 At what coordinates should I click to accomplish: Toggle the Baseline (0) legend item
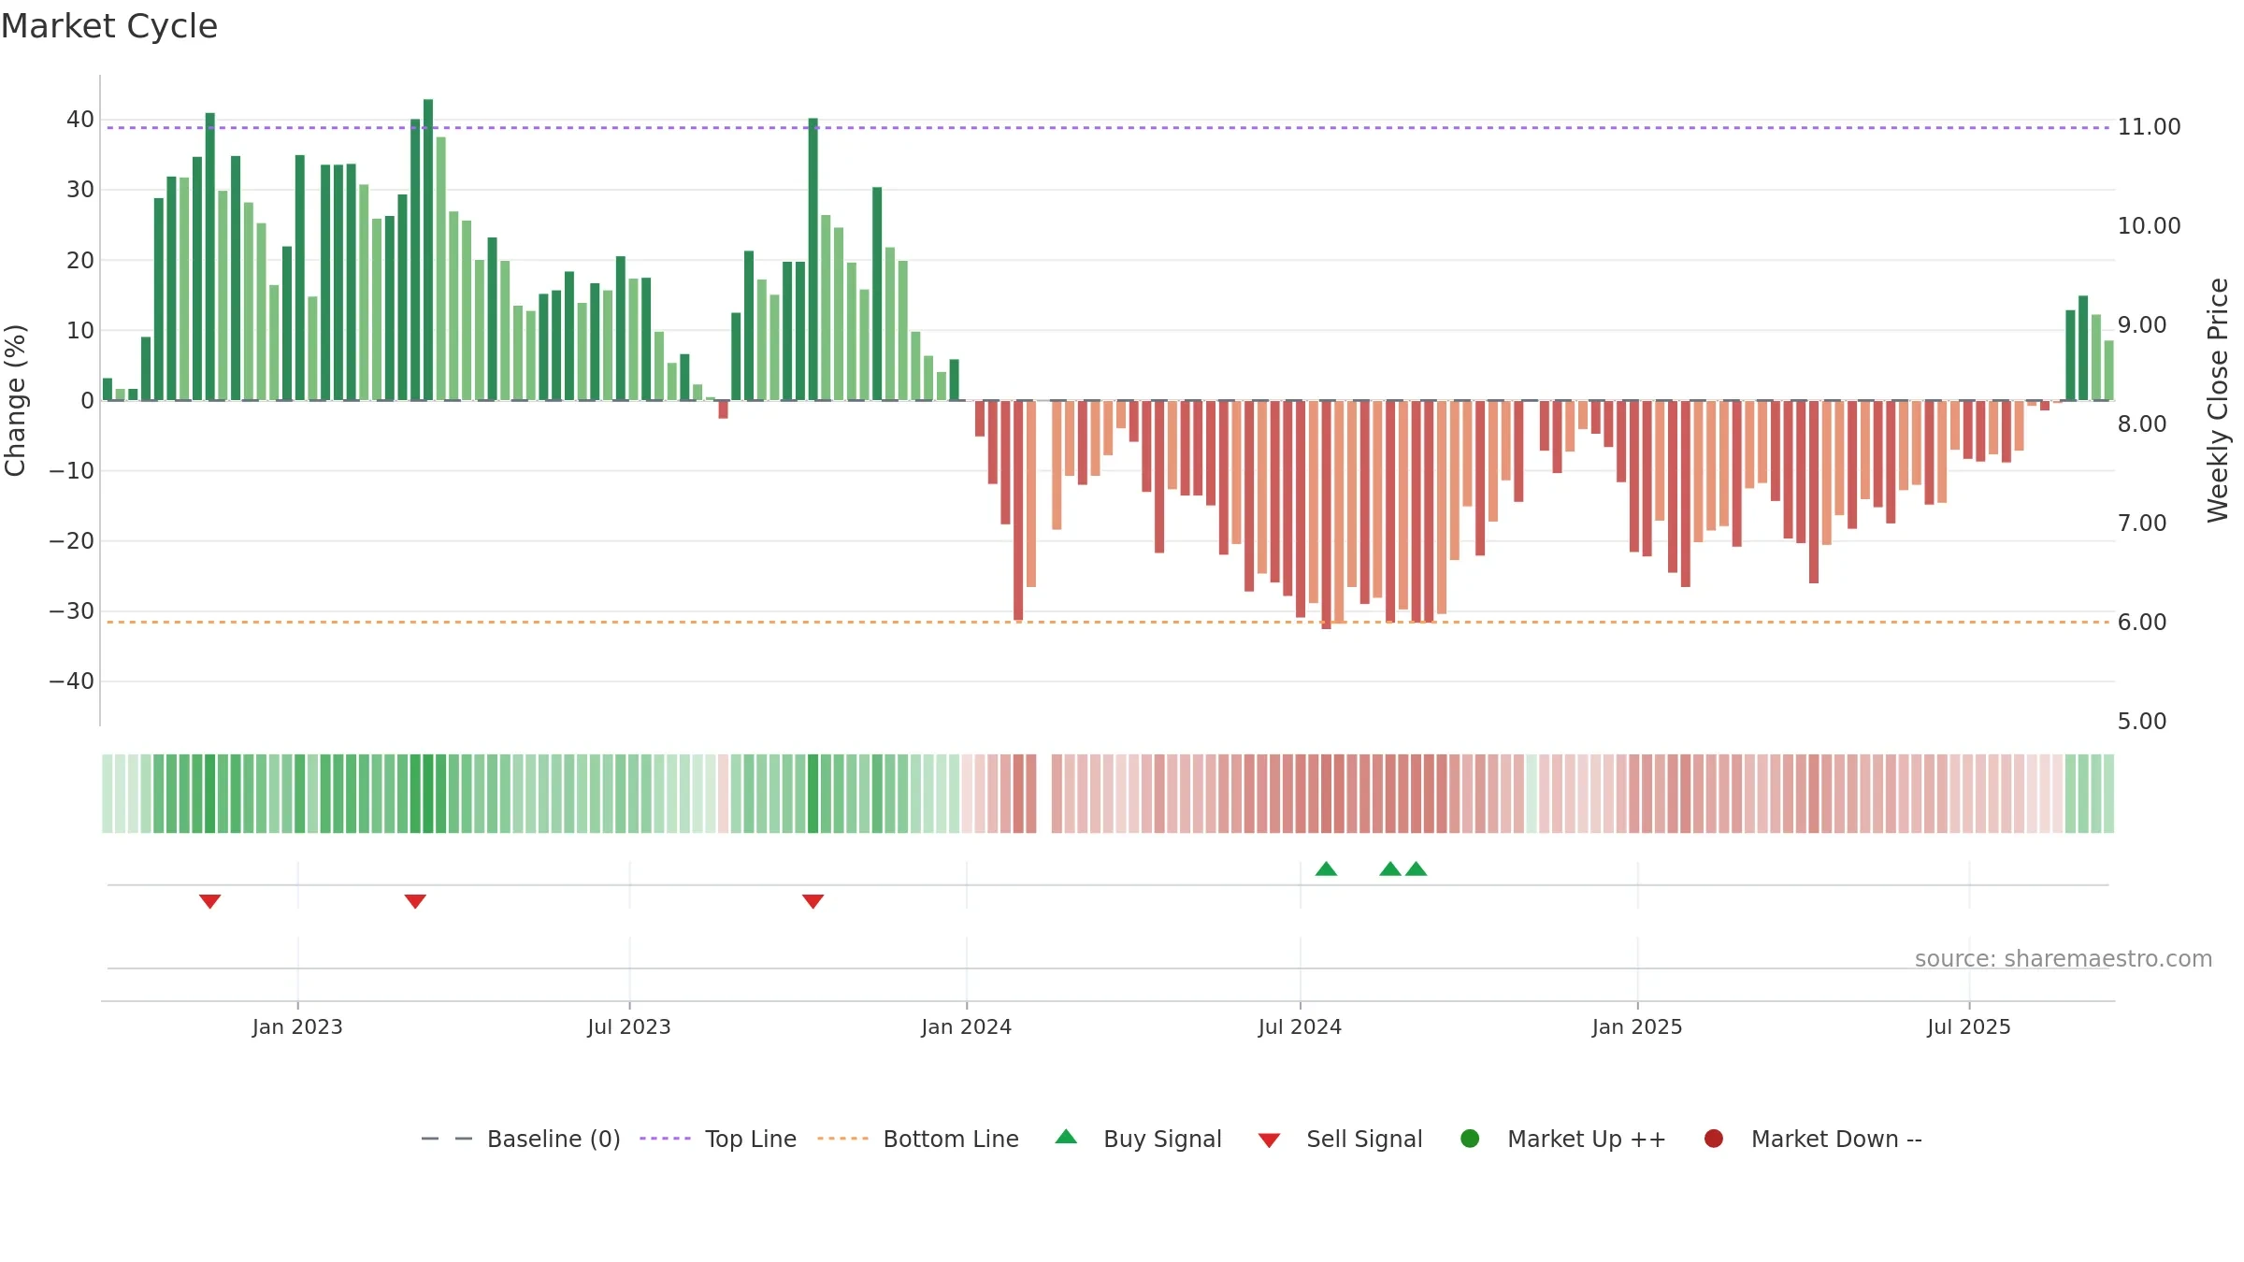521,1139
